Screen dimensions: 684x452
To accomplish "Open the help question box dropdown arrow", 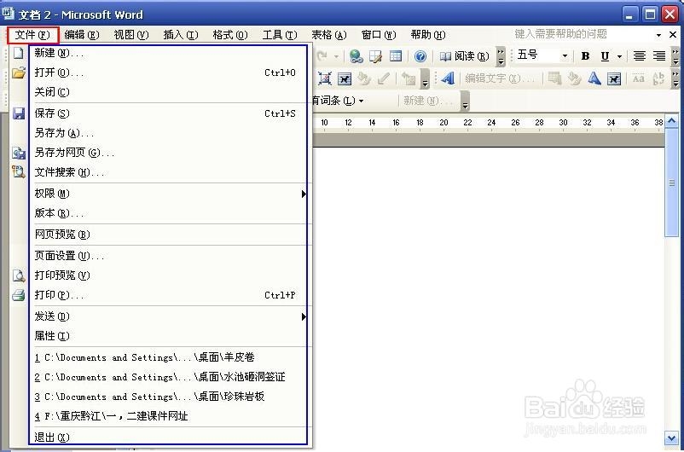I will [658, 35].
